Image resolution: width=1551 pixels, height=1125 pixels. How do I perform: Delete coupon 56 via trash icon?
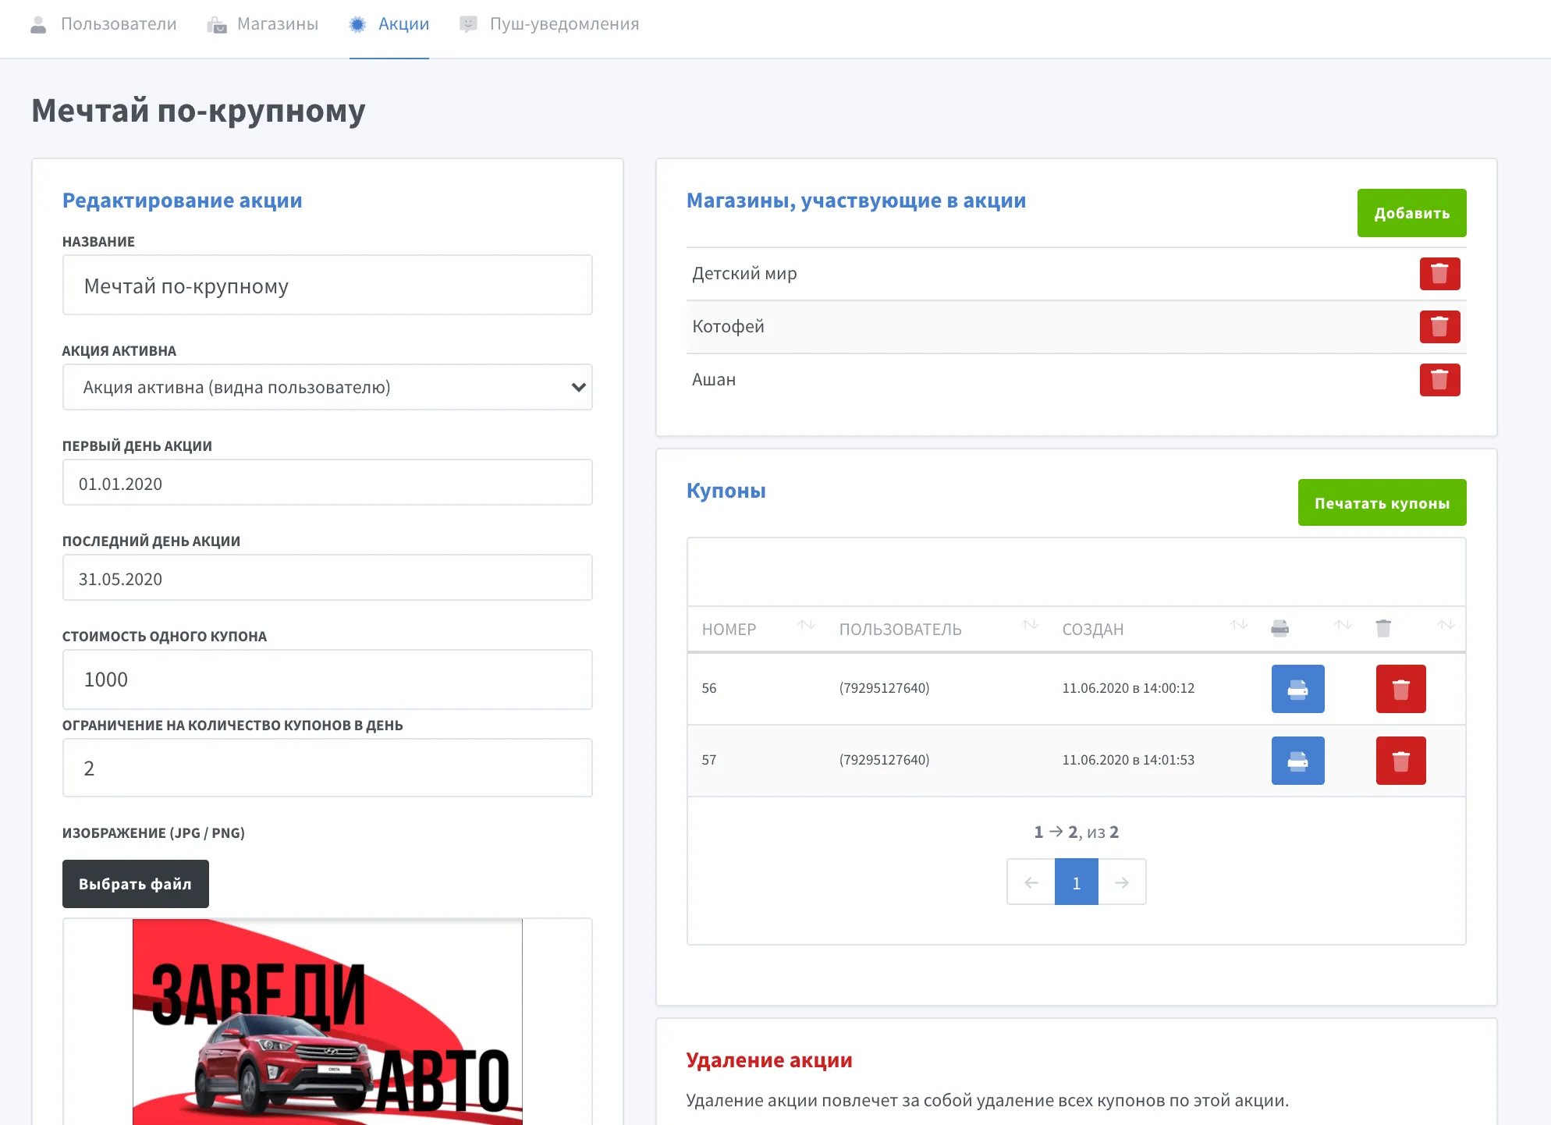(x=1400, y=689)
